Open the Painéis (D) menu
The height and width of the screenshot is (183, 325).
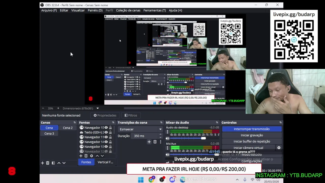point(95,10)
